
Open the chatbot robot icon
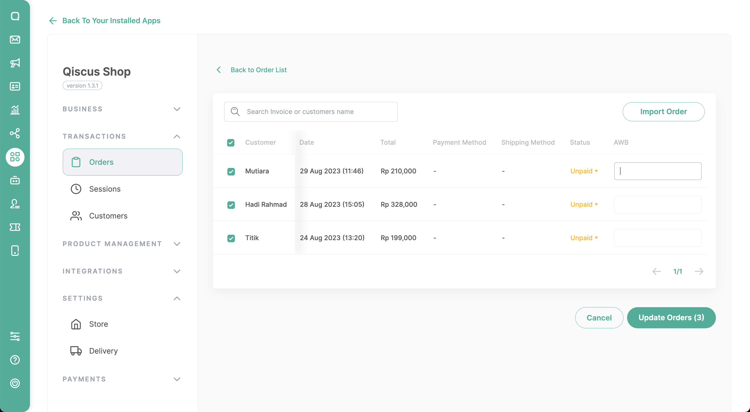(x=15, y=180)
